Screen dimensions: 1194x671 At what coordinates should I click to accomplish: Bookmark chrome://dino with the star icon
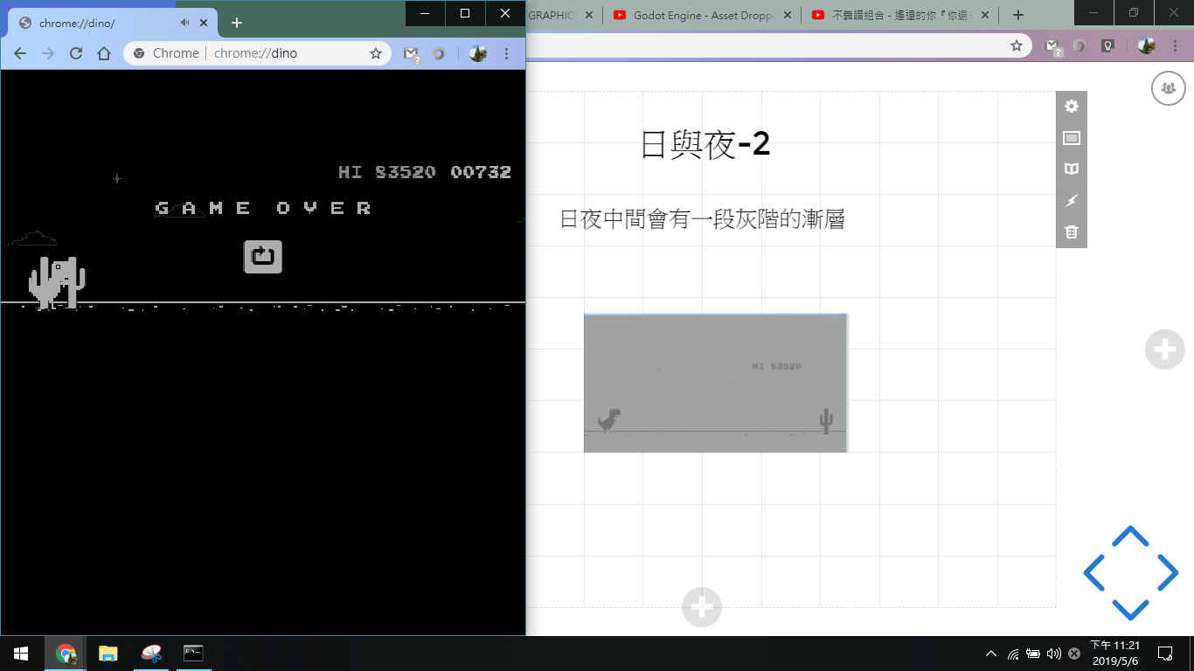376,53
